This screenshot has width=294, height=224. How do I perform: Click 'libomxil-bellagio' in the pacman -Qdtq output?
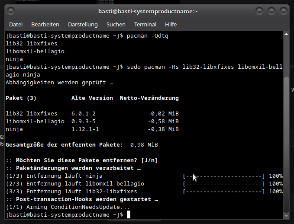35,51
